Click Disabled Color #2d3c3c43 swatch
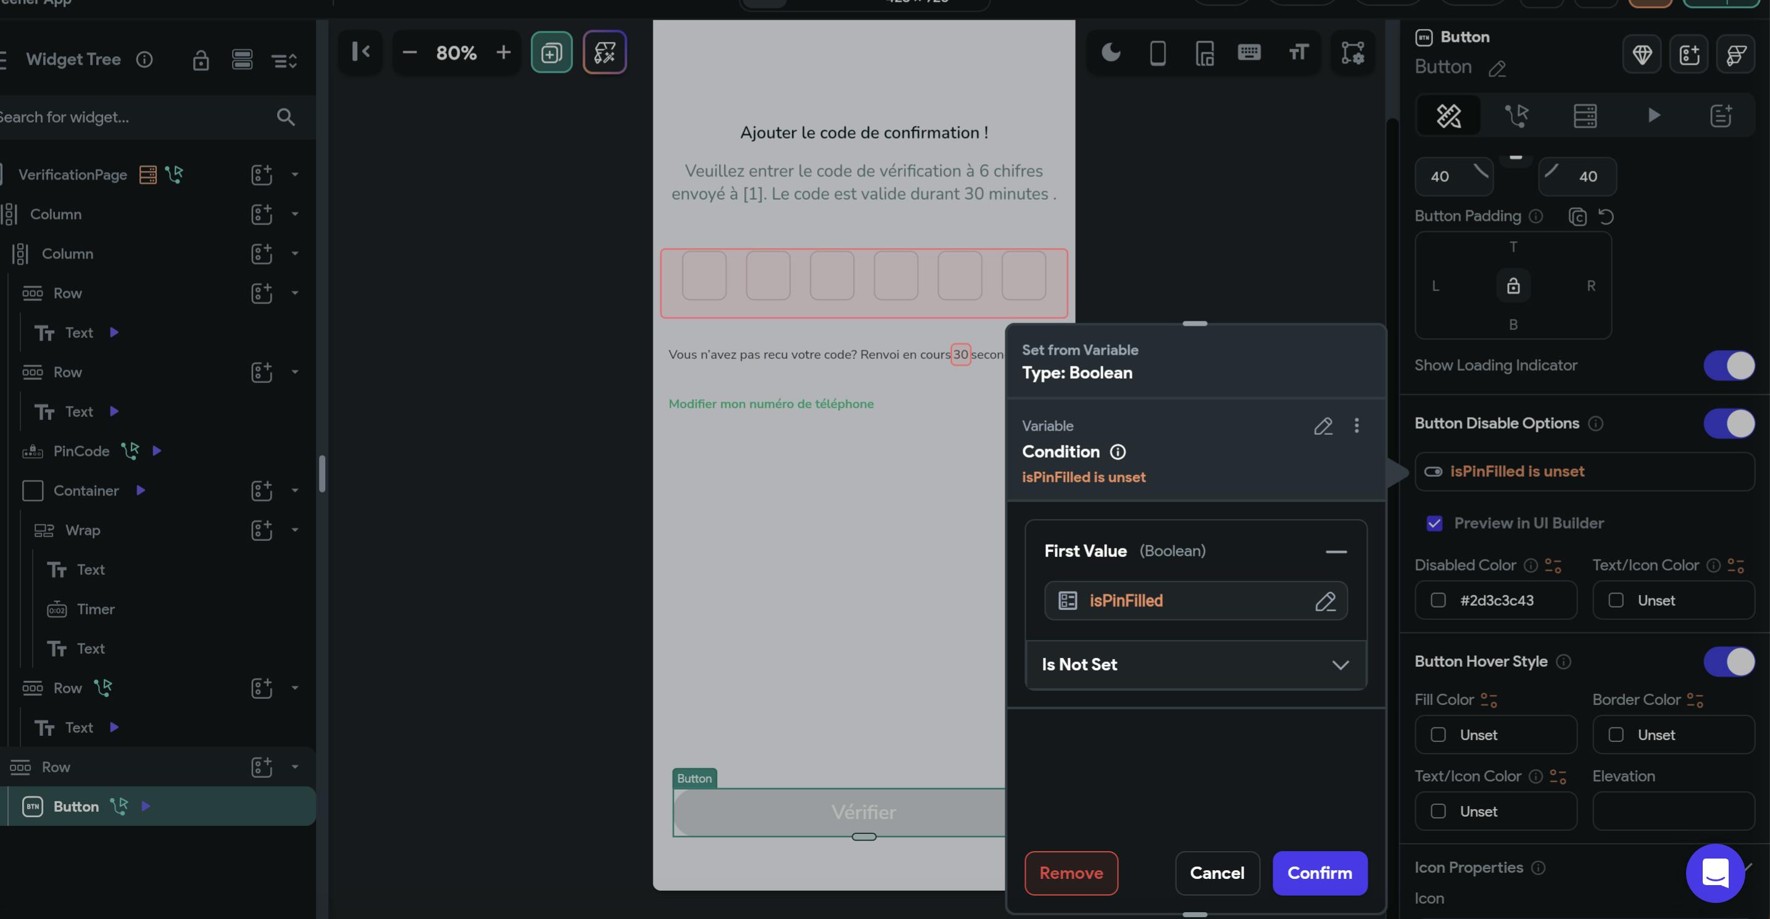Viewport: 1770px width, 919px height. (1438, 600)
